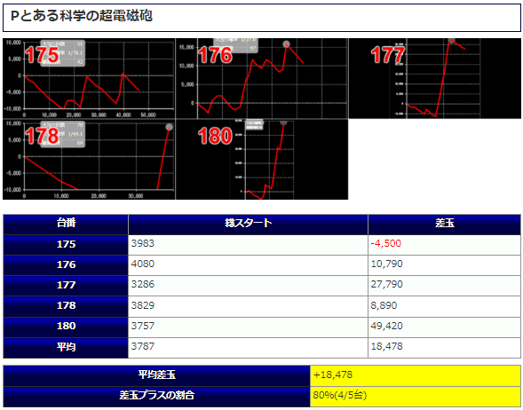Open the machine 180 graph thumbnail

coord(262,160)
